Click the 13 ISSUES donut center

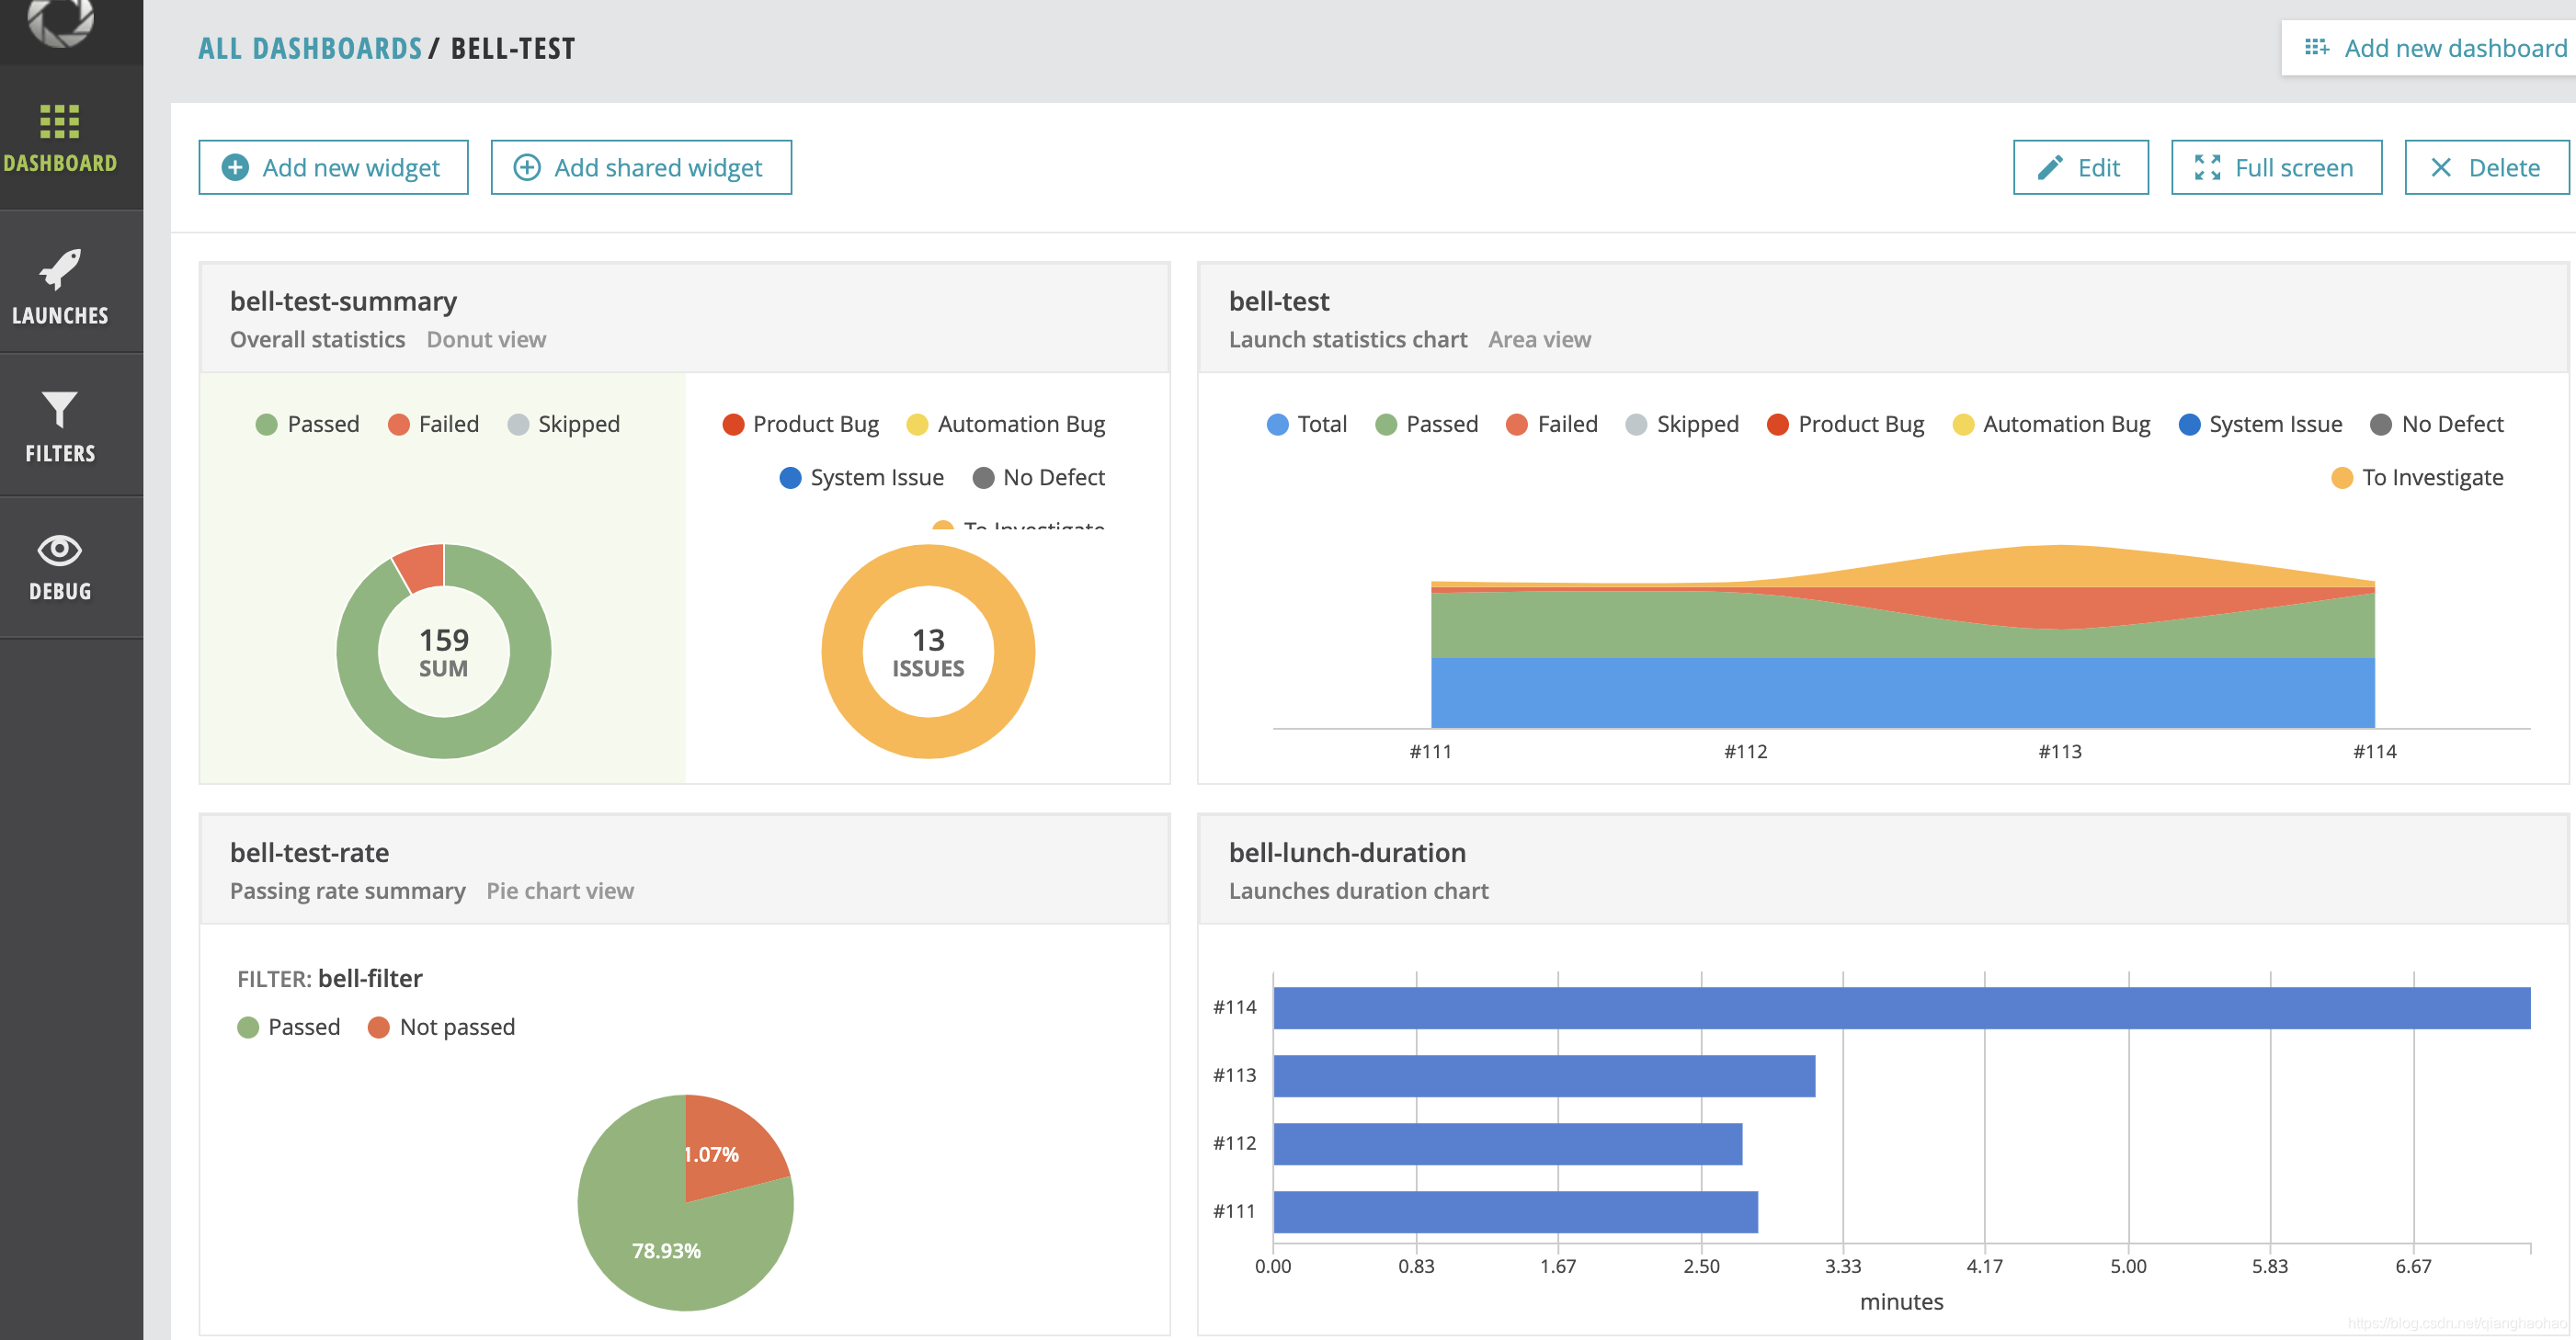(928, 652)
